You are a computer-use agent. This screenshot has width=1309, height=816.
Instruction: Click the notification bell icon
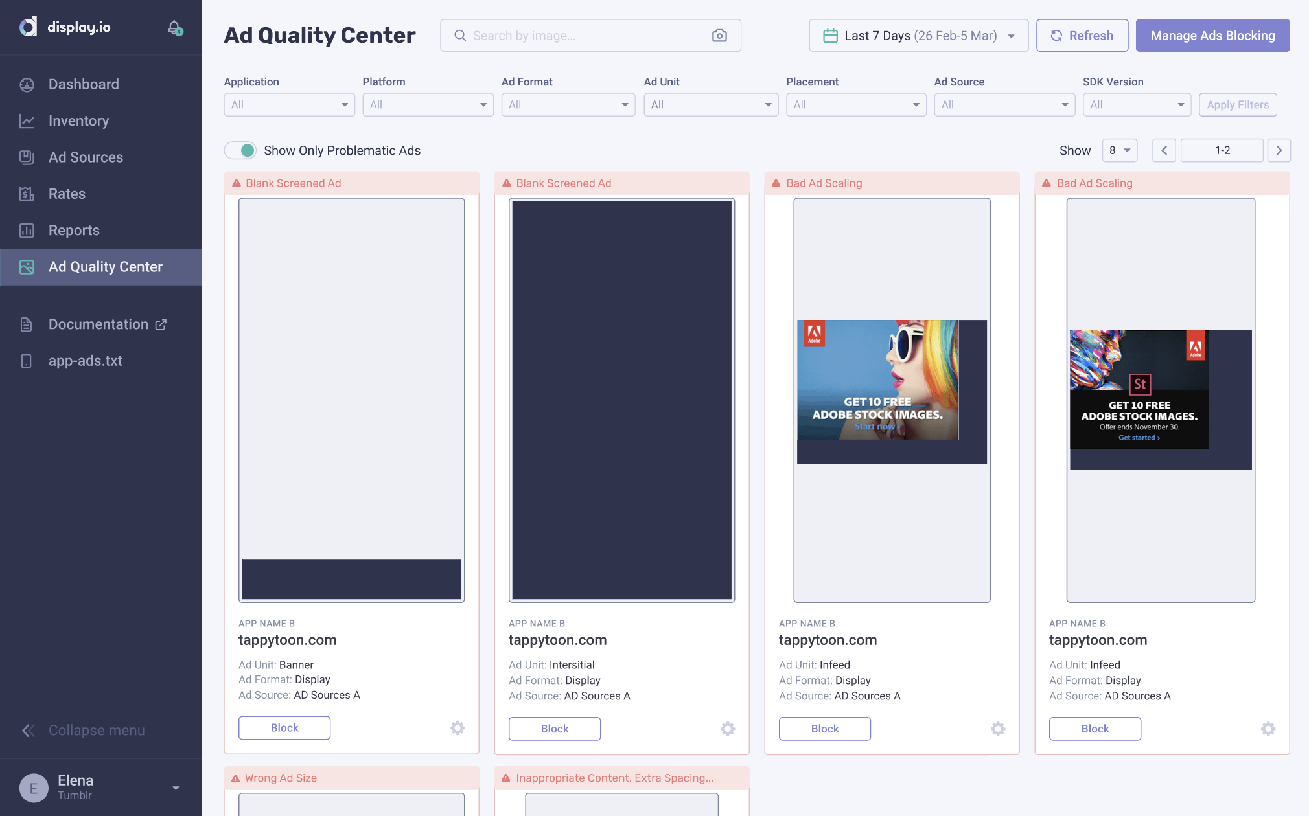coord(174,27)
